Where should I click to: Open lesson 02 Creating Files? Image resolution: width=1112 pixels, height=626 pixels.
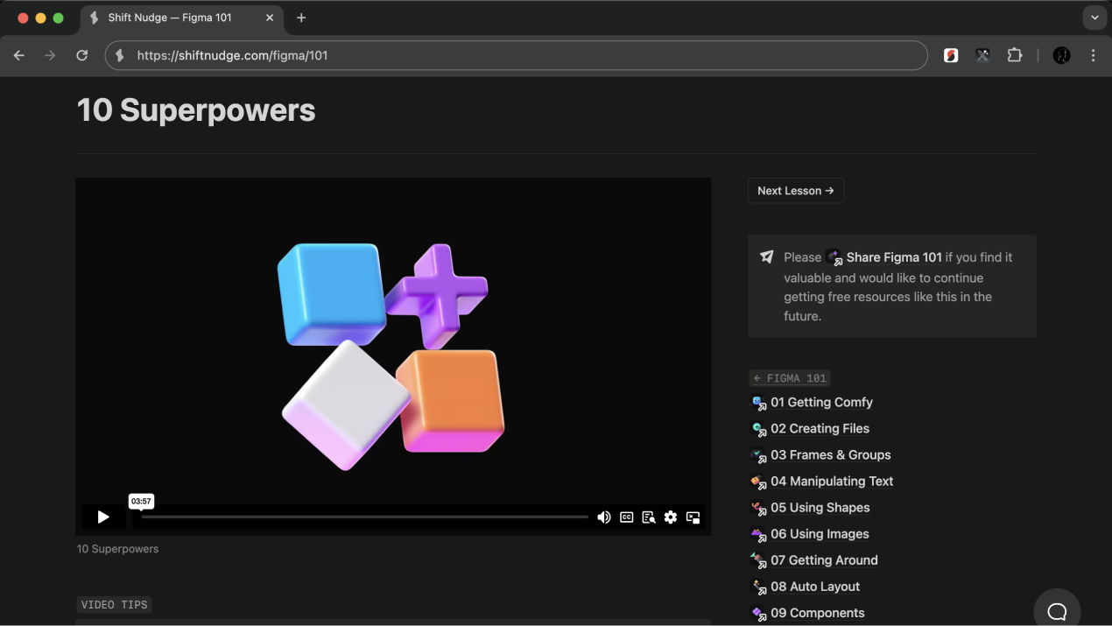pos(820,429)
